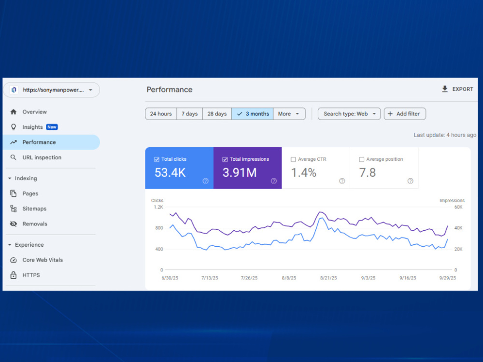Click the Performance page heading
Screen dimensions: 483x362
point(170,90)
